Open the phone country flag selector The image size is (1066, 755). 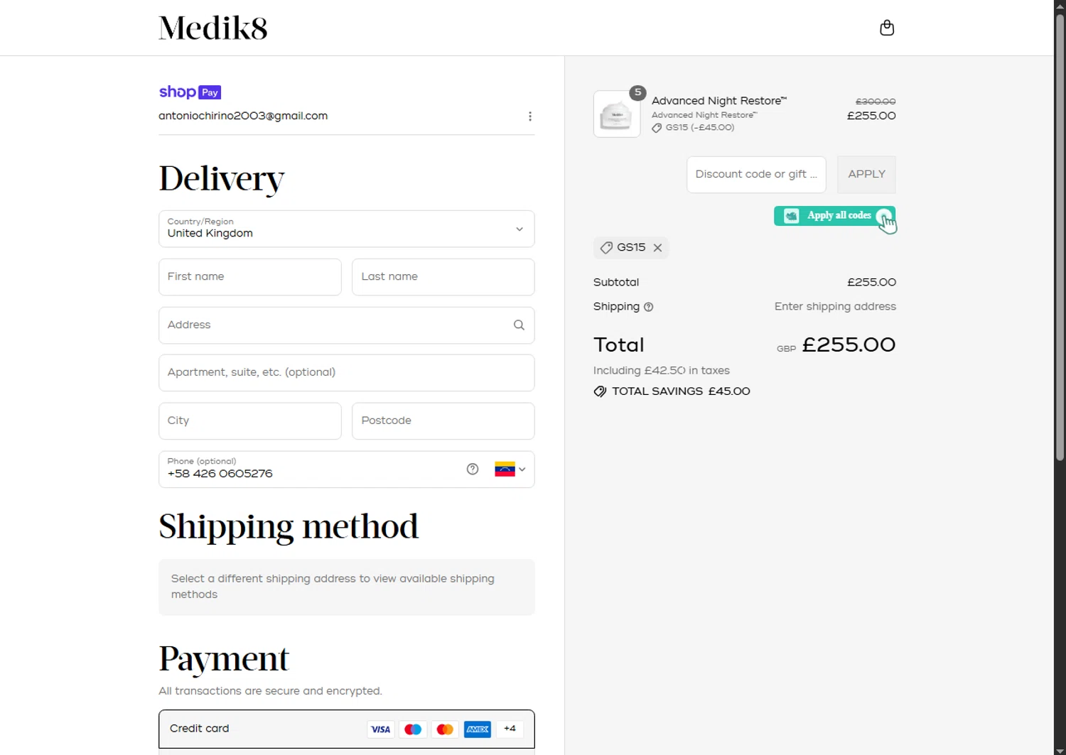coord(510,469)
